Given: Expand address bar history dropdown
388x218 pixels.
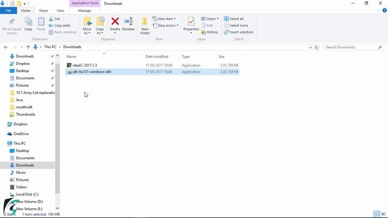Looking at the screenshot, I should 310,47.
